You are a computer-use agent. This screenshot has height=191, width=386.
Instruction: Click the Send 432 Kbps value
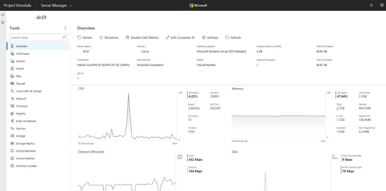pyautogui.click(x=195, y=160)
